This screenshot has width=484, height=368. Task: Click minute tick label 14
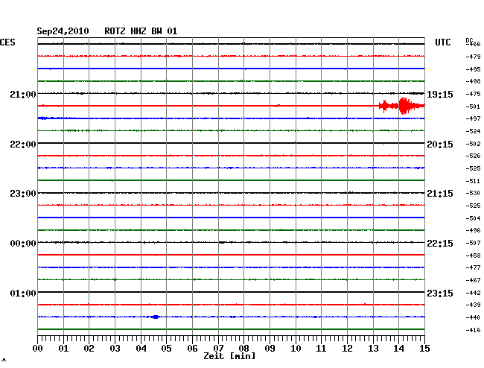(398, 349)
